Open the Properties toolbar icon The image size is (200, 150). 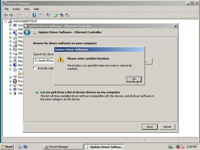(x=26, y=15)
